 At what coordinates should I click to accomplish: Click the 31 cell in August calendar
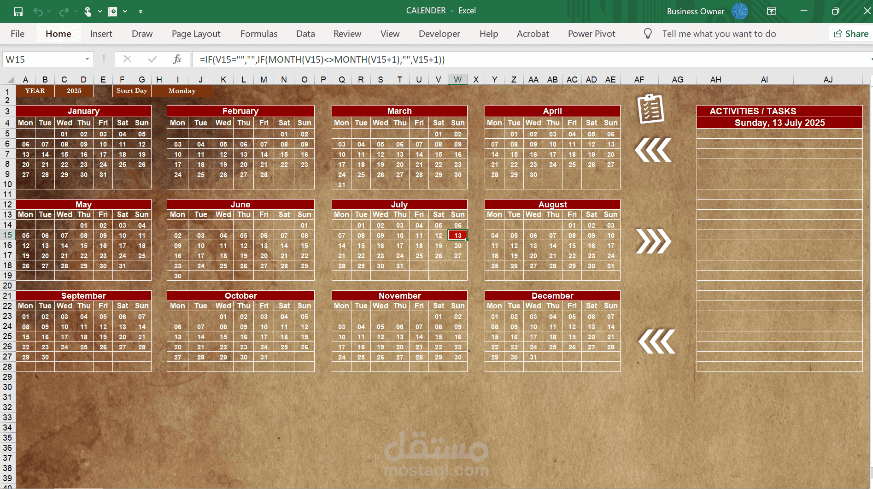click(x=610, y=265)
